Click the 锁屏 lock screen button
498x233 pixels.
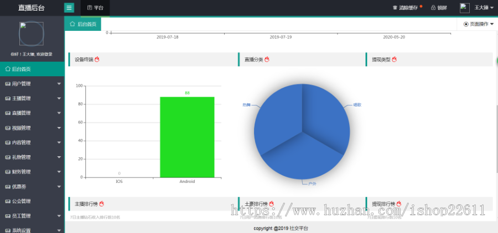[439, 8]
